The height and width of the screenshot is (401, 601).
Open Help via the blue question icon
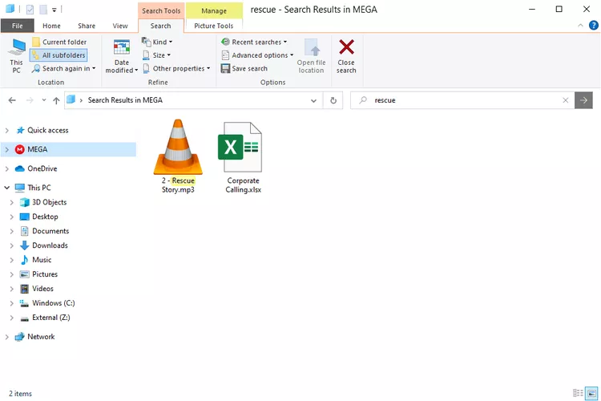point(593,26)
